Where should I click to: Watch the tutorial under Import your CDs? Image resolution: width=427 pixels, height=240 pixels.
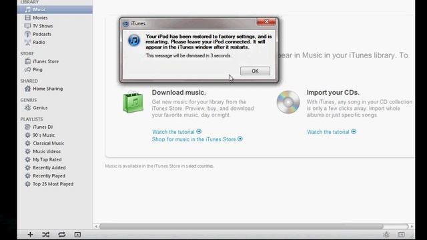(x=332, y=132)
